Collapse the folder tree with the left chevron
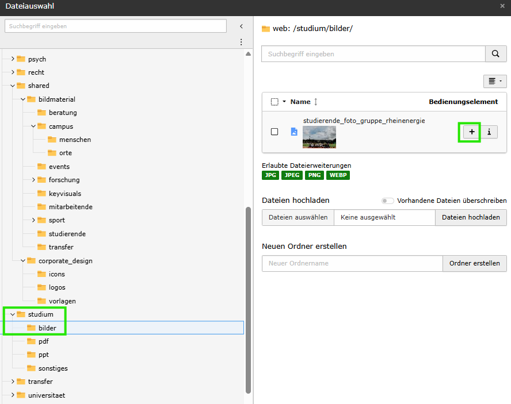This screenshot has width=511, height=404. point(241,26)
